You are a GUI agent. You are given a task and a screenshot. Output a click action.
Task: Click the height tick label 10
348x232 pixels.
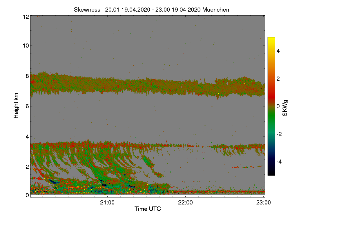(x=26, y=45)
